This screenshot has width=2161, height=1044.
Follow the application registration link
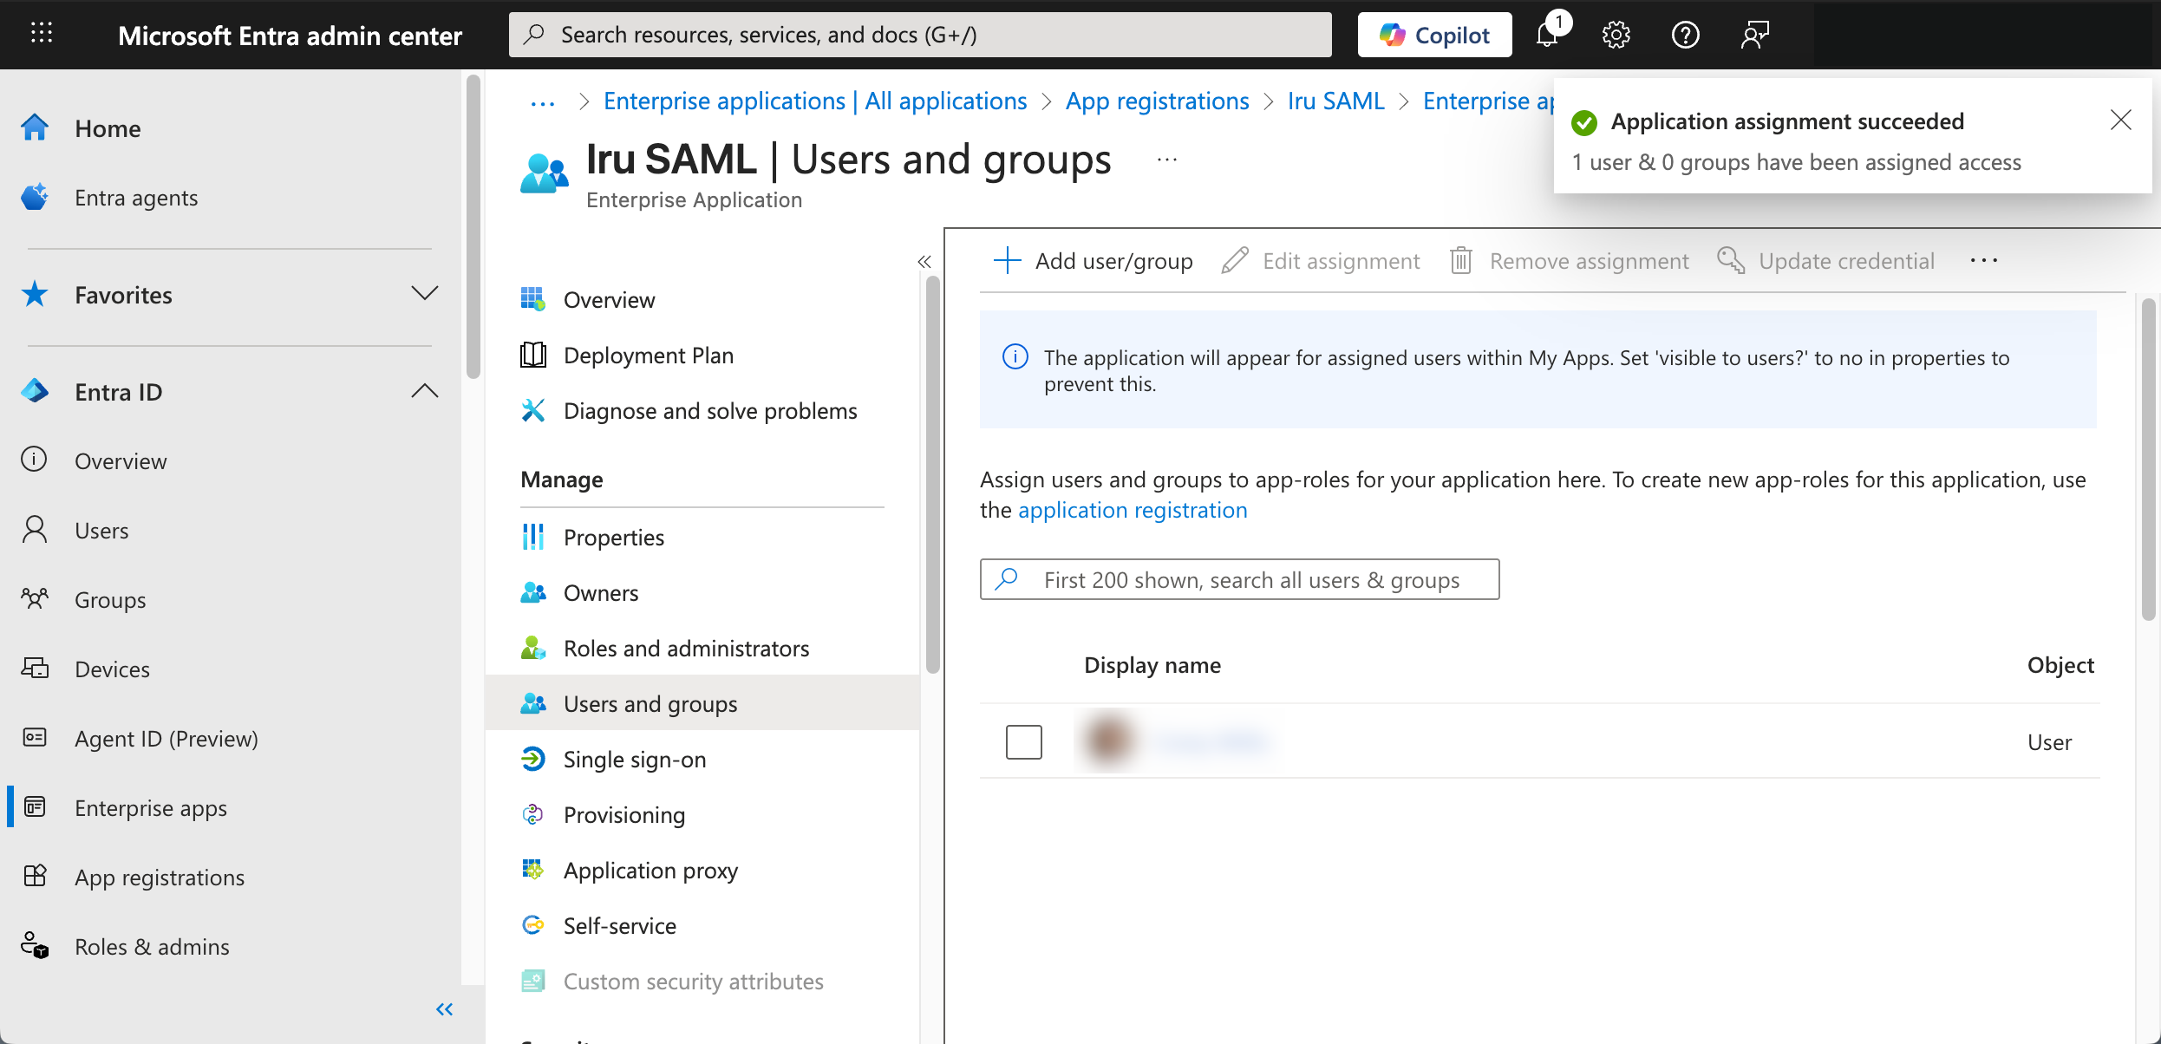(1133, 510)
